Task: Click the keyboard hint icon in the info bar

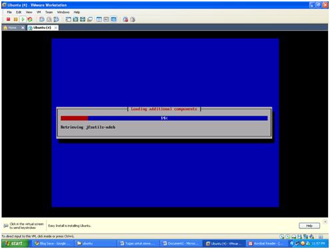Action: point(6,226)
